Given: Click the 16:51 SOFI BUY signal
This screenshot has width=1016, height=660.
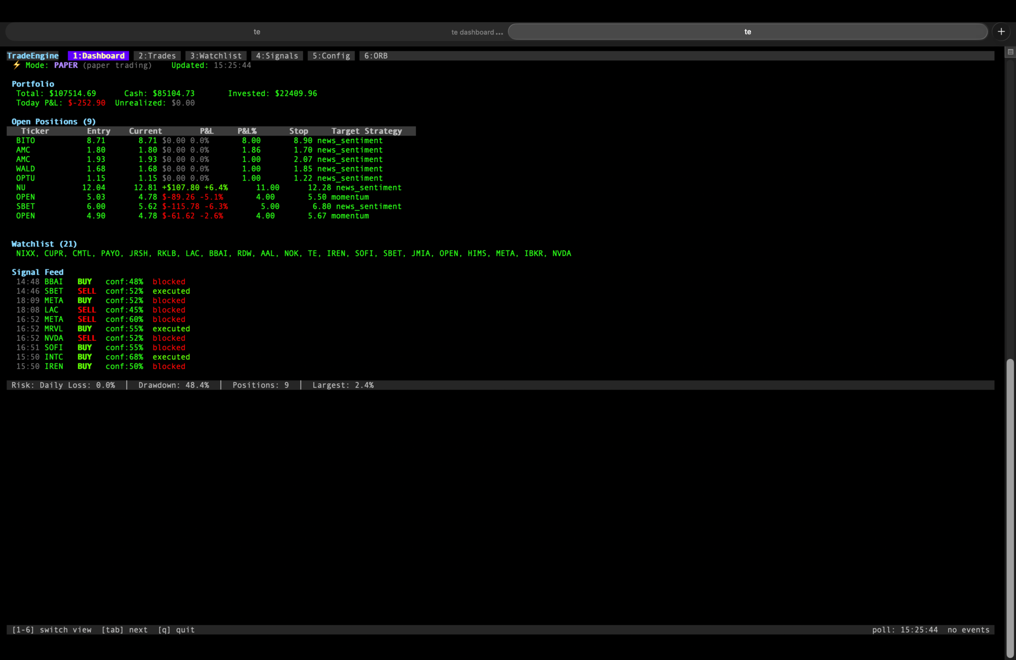Looking at the screenshot, I should 101,347.
